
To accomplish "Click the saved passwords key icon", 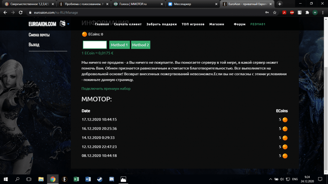I will tap(267, 12).
